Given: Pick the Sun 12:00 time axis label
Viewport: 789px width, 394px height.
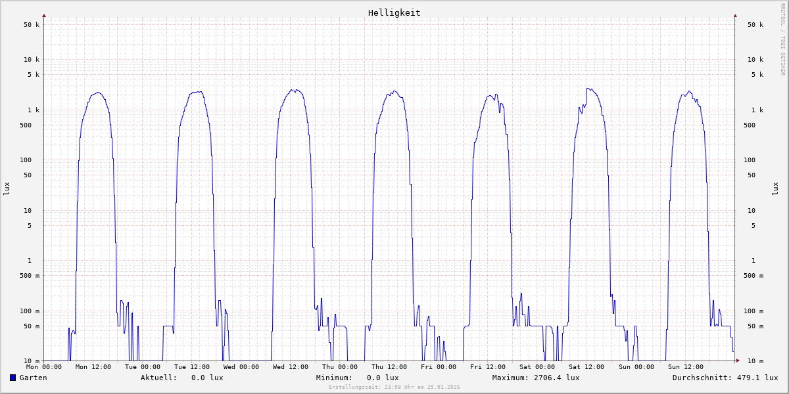Looking at the screenshot, I should coord(685,367).
